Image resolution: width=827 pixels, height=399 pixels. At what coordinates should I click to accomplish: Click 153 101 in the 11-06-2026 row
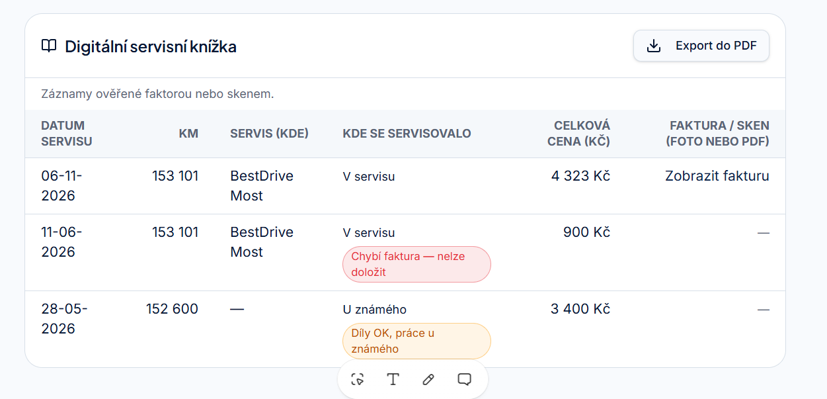175,232
